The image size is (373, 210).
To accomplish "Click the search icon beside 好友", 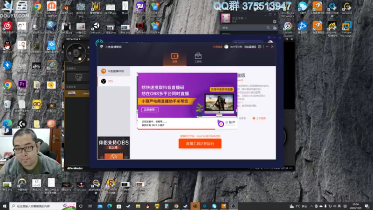I will pyautogui.click(x=268, y=28).
